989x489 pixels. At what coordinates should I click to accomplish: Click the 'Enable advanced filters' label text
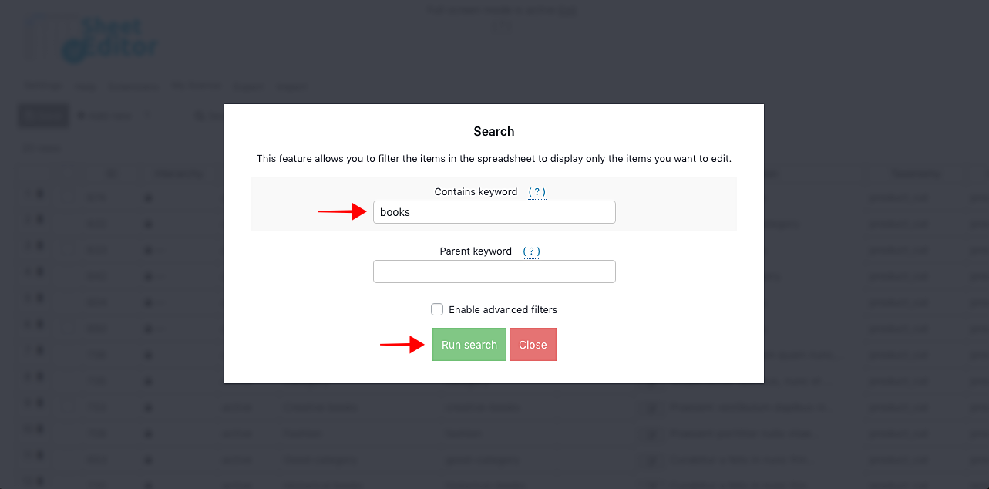click(x=503, y=309)
